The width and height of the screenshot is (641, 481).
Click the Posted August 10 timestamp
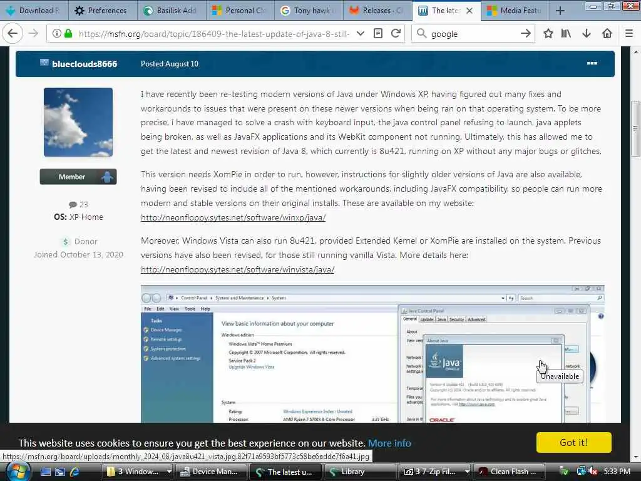[169, 64]
